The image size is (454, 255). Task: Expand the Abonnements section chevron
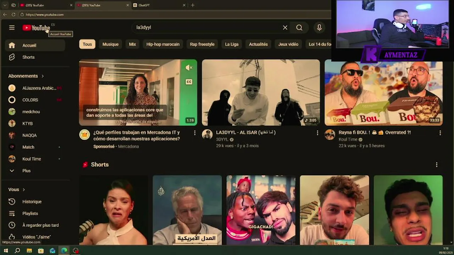coord(43,76)
